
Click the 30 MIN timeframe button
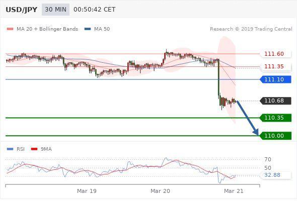[55, 10]
